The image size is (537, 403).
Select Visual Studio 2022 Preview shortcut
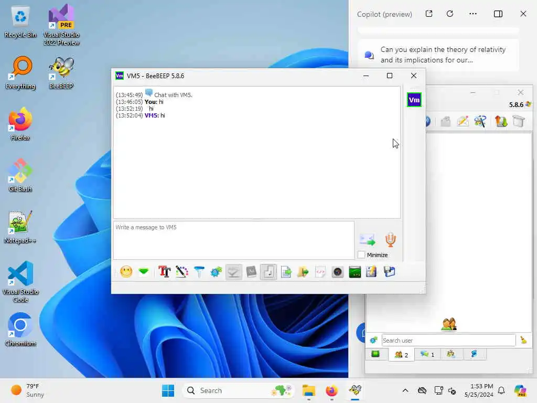point(61,25)
